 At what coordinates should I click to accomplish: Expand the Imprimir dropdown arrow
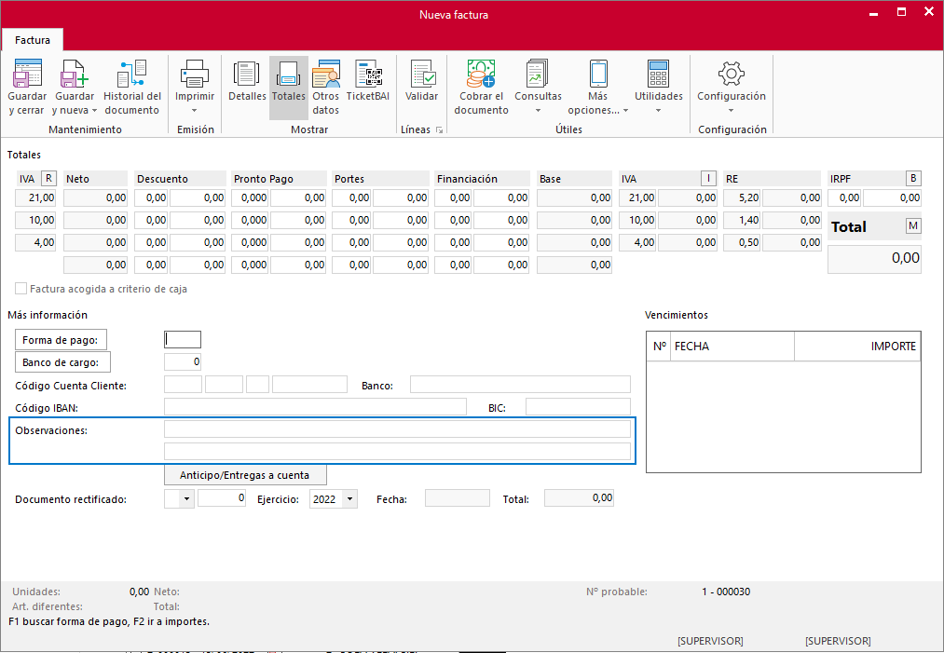[195, 111]
